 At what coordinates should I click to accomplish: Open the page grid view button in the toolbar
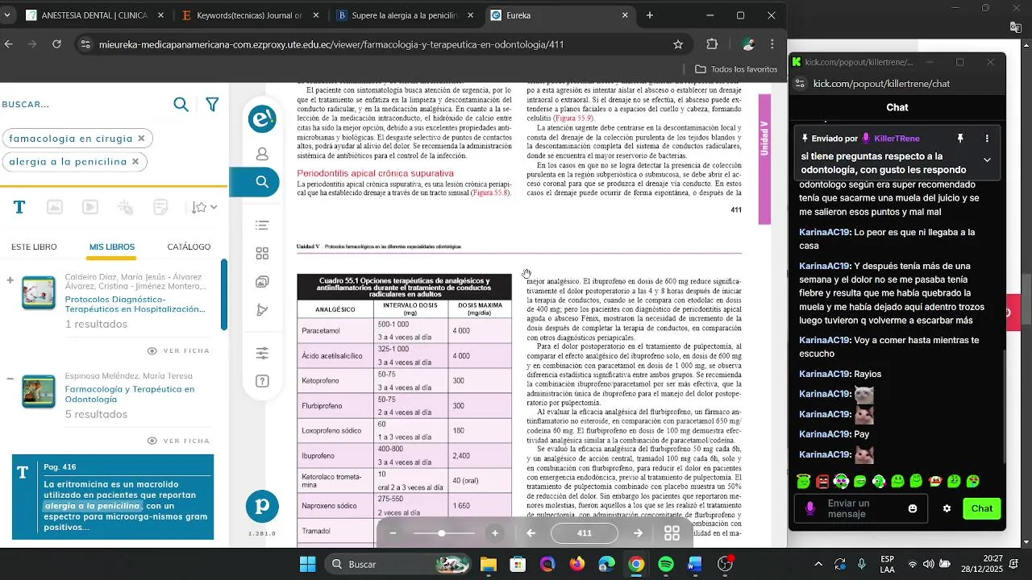(672, 533)
